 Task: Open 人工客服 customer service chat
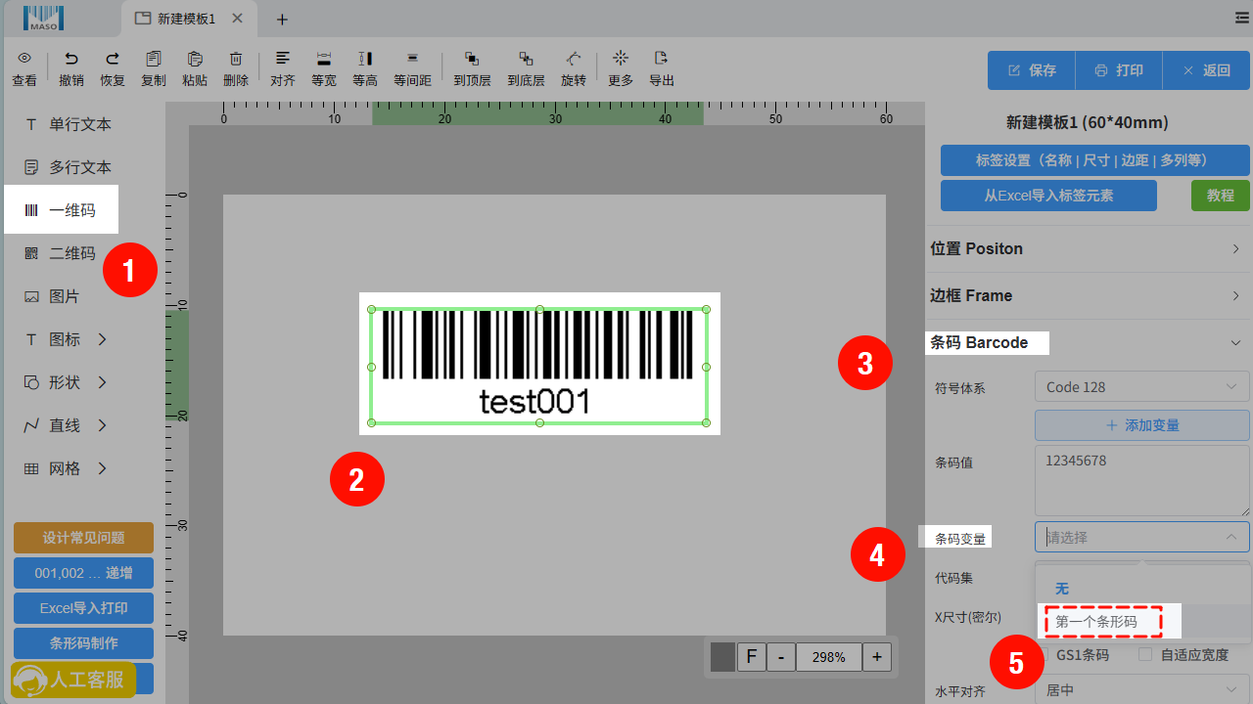[x=72, y=680]
